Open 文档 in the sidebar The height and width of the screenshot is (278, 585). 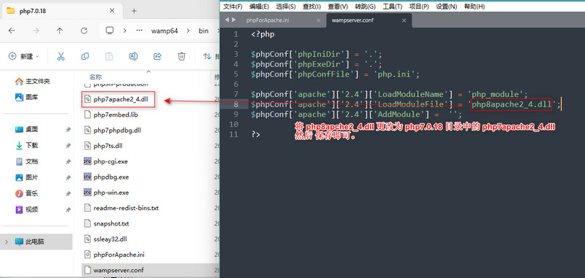26,162
